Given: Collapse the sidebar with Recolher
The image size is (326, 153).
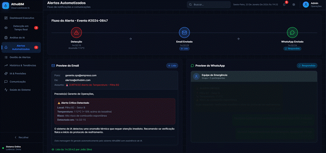Looking at the screenshot, I should click(21, 137).
